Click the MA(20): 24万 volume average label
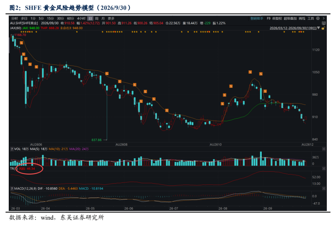The image size is (336, 226). 79,149
